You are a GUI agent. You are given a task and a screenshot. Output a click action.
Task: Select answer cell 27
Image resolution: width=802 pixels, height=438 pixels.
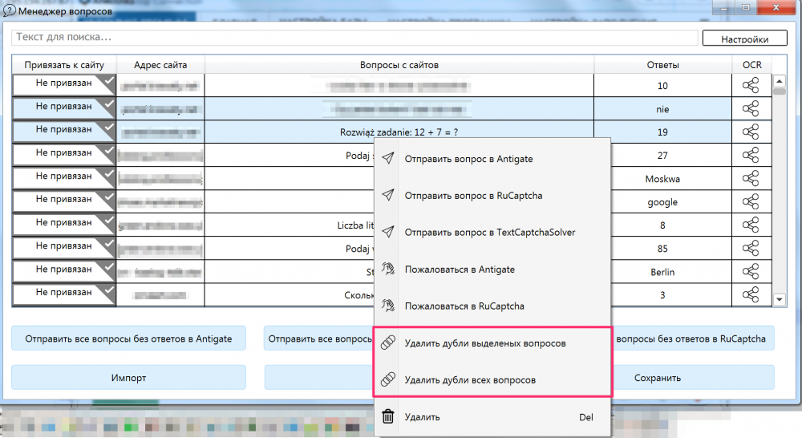click(662, 156)
